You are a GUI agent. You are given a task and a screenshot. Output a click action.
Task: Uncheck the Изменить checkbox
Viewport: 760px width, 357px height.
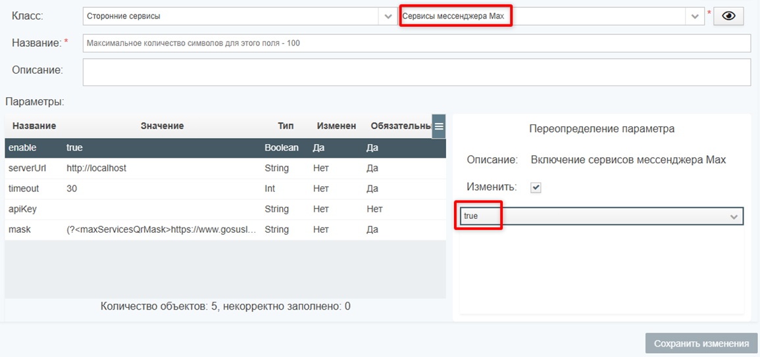click(536, 187)
